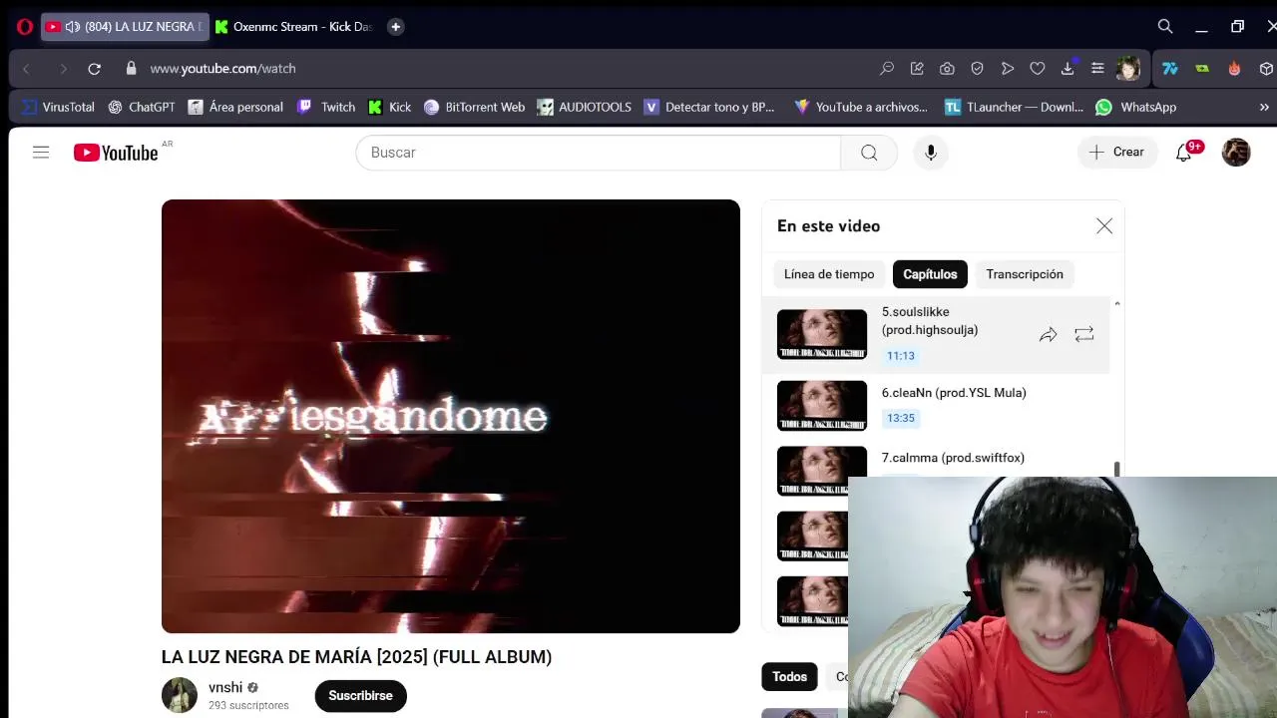Viewport: 1277px width, 718px height.
Task: Loop the soulslikke chapter
Action: (1084, 335)
